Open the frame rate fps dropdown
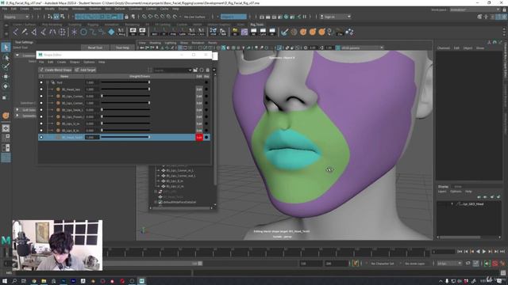508x285 pixels. click(x=449, y=264)
